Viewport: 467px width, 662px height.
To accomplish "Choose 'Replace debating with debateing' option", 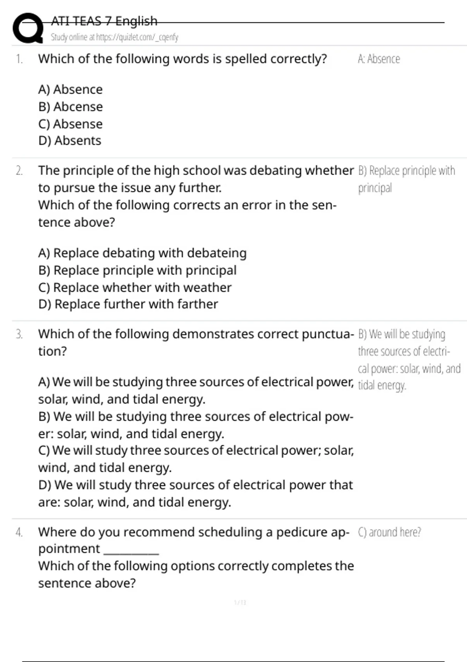I will click(142, 253).
